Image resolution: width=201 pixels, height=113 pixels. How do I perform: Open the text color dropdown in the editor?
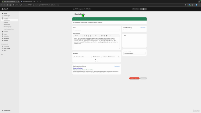coord(91,36)
